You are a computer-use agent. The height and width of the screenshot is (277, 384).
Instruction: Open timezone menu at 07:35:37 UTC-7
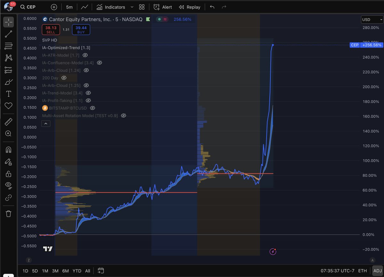click(338, 271)
